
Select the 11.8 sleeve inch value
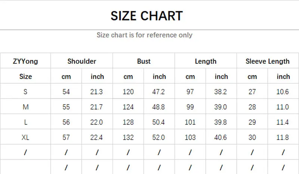(x=283, y=137)
